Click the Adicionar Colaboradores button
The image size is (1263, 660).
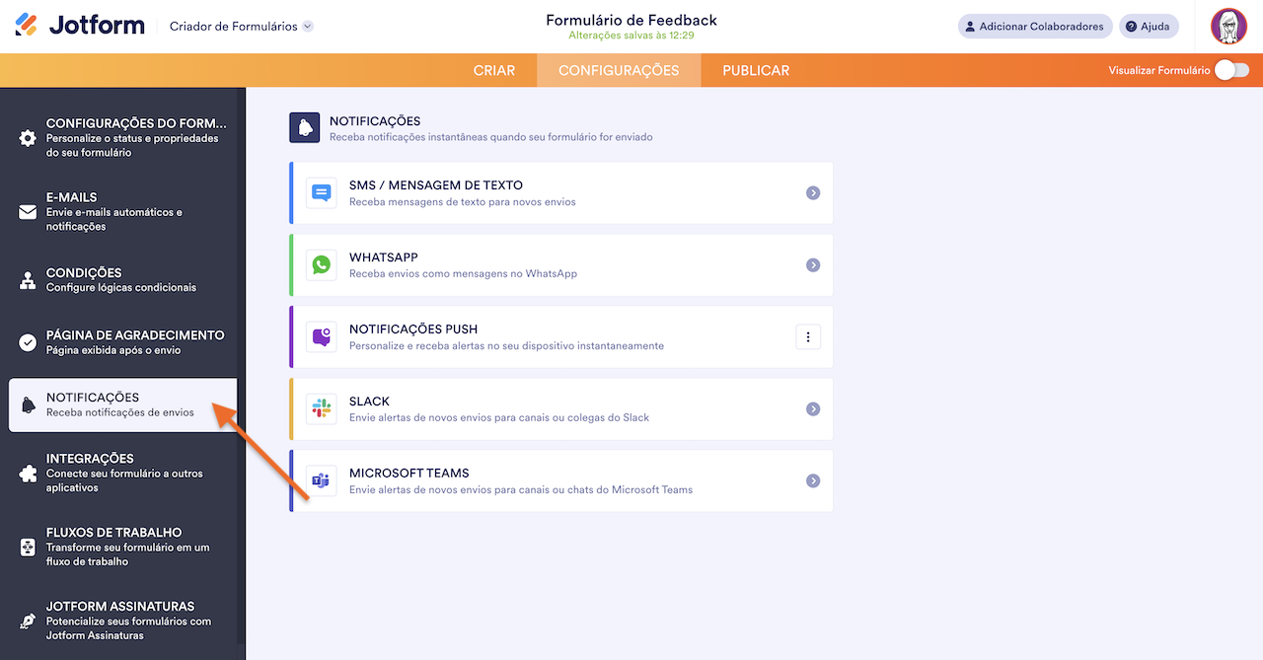click(x=1034, y=26)
